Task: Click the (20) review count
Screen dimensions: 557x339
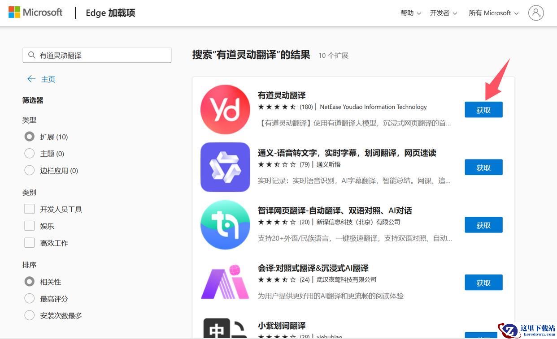Action: tap(305, 222)
